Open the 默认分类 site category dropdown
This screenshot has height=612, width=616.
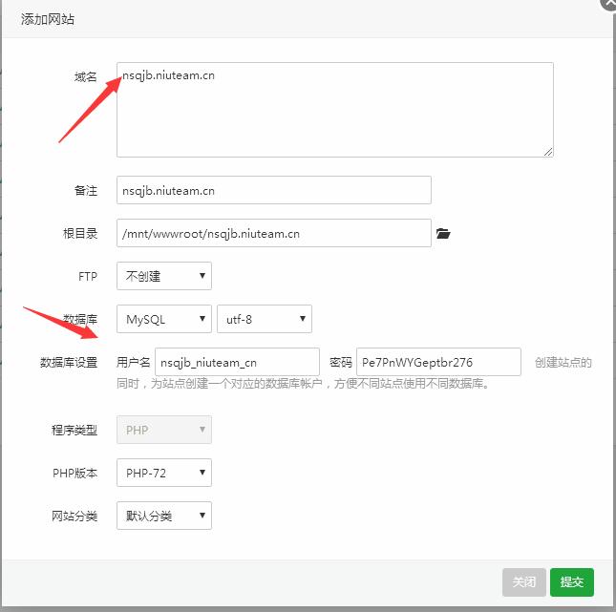(x=164, y=516)
